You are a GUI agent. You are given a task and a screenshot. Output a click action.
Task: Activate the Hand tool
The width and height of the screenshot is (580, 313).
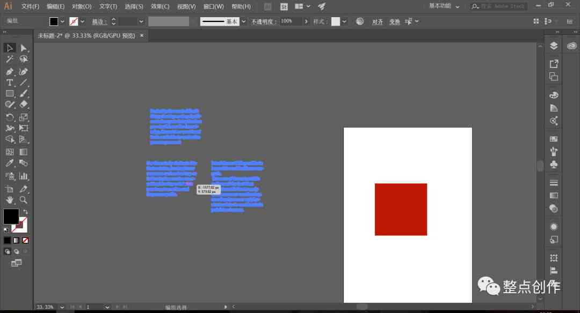pos(10,200)
